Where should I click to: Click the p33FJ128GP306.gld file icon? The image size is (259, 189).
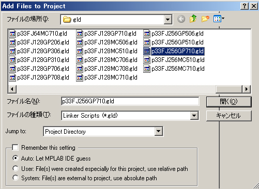click(12, 51)
